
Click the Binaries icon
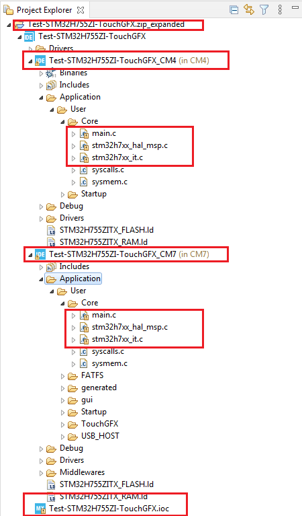point(51,73)
